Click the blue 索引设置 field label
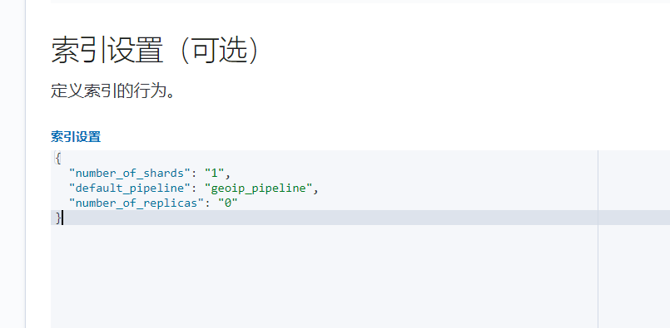The image size is (670, 328). 76,137
